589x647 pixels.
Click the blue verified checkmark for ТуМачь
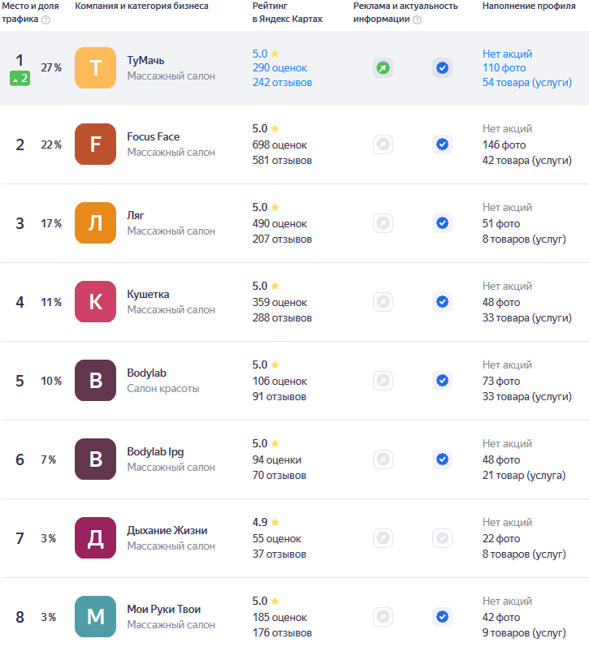click(443, 67)
